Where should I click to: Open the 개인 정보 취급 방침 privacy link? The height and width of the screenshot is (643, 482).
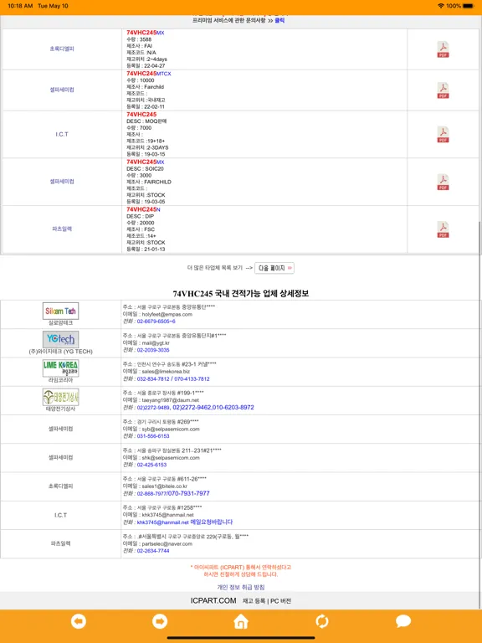tap(241, 587)
